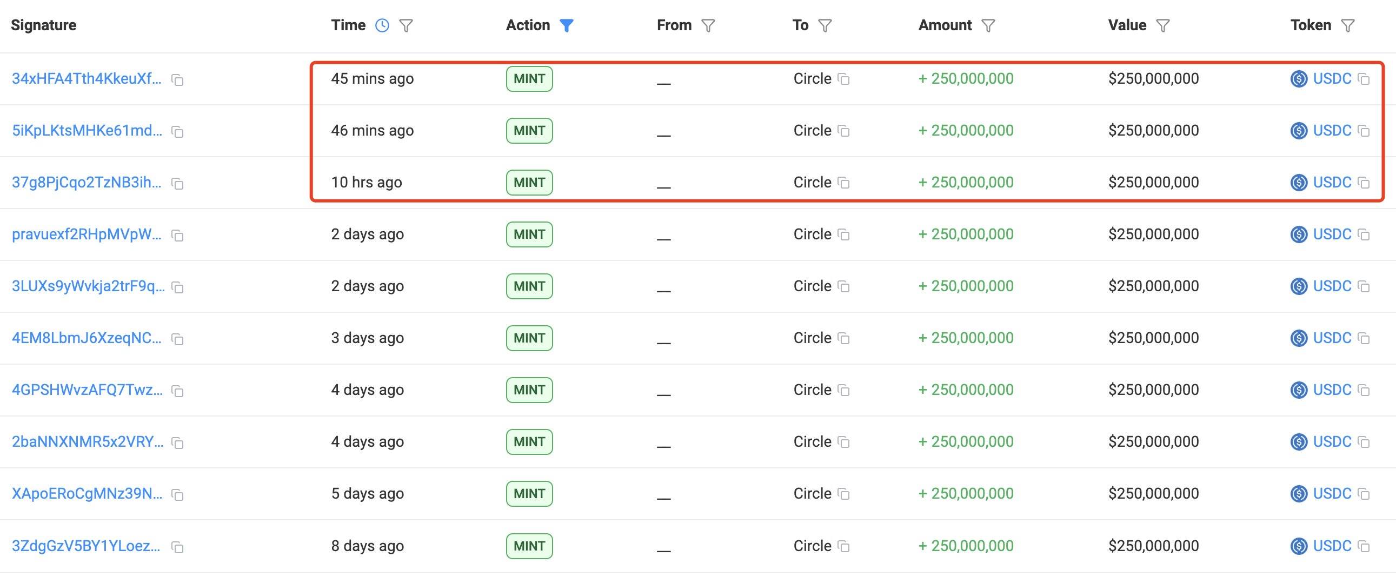Screen dimensions: 1396x577
Task: Open transaction 4EM8LbmJ6XzeqNC
Action: 87,338
